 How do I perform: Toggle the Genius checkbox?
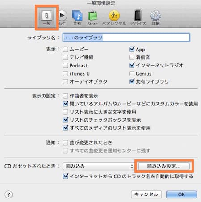coord(132,74)
